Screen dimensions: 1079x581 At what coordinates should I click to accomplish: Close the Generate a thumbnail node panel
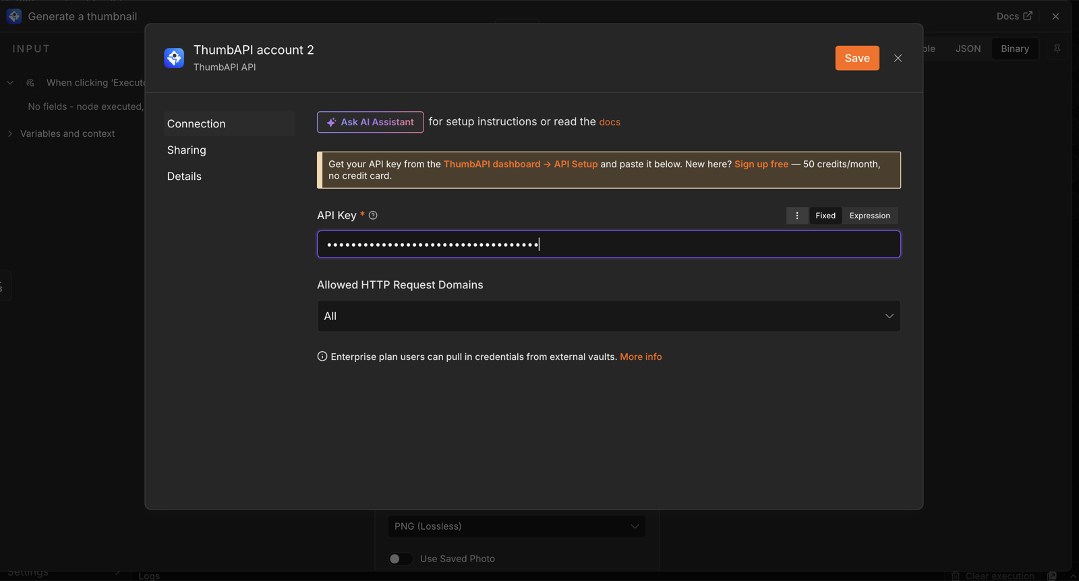tap(1055, 16)
